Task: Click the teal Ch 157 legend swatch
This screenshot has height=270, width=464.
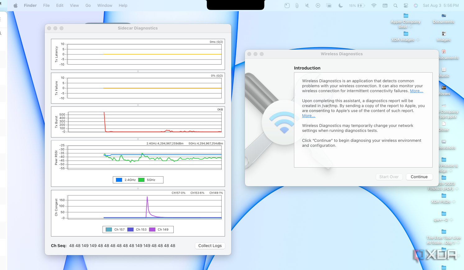Action: 109,229
